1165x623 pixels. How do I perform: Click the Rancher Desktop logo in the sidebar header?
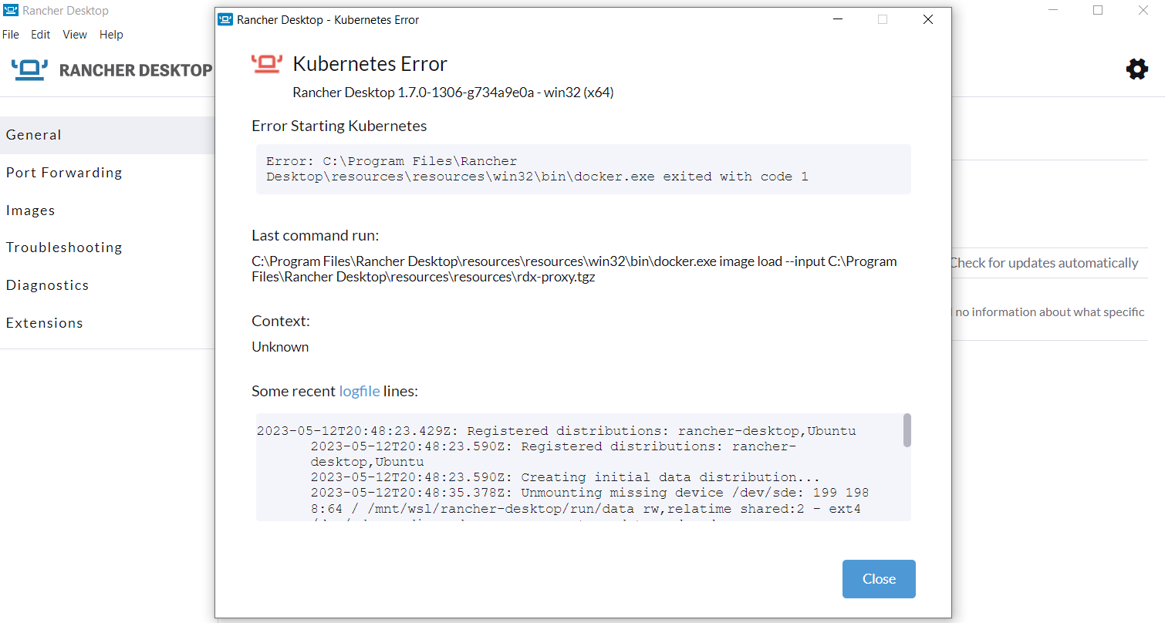click(29, 69)
